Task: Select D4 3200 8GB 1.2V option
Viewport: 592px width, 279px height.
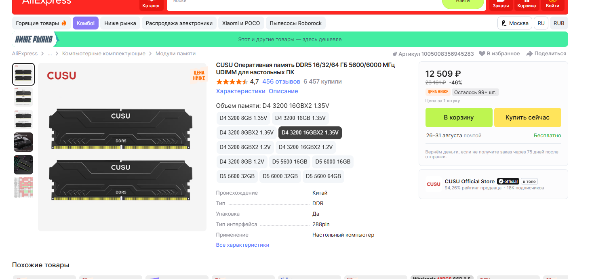Action: [x=242, y=162]
